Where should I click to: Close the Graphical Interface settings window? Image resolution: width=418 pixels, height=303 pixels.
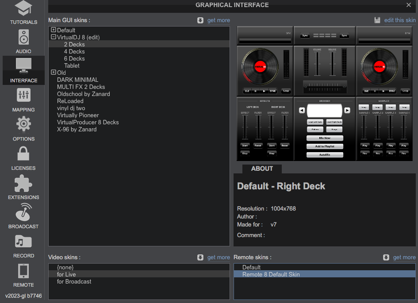point(408,5)
